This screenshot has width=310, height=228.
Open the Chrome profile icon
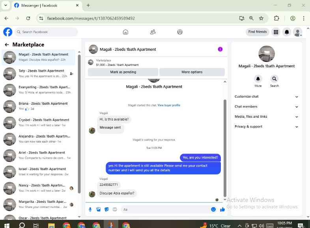[293, 19]
